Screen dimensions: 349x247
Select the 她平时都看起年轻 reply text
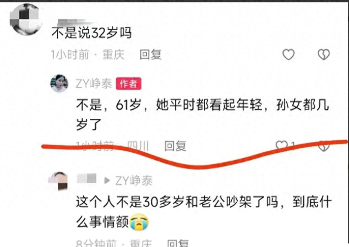click(209, 105)
